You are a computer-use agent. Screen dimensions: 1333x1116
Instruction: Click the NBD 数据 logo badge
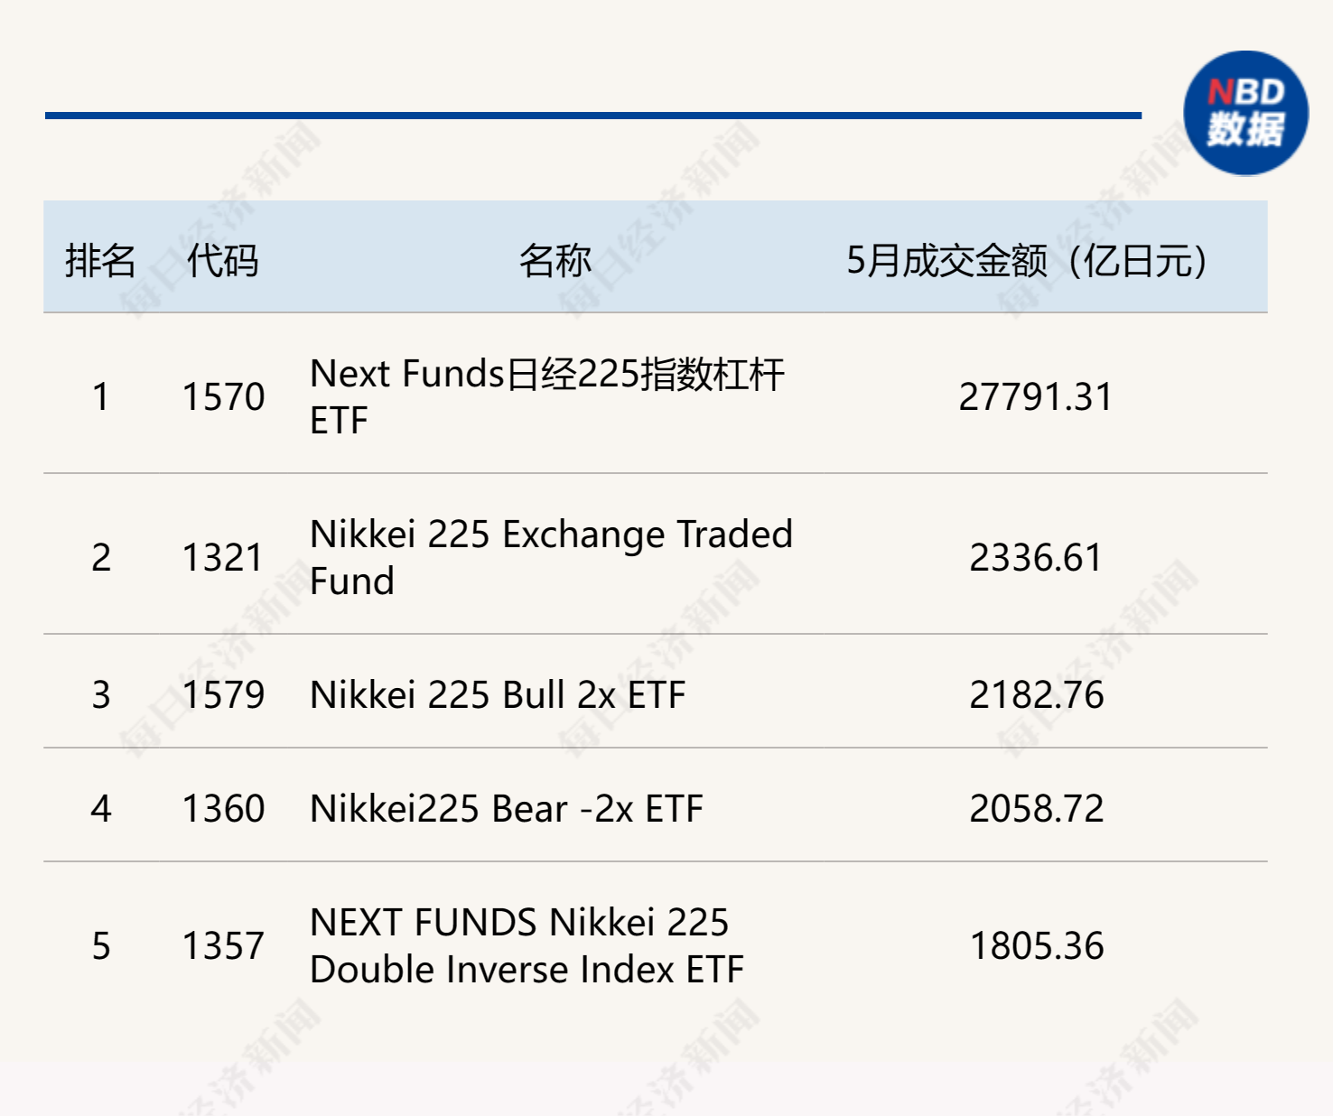coord(1246,113)
